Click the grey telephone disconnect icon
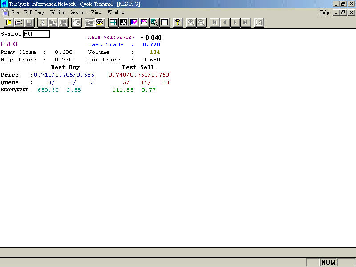Image resolution: width=356 pixels, height=267 pixels. 90,23
